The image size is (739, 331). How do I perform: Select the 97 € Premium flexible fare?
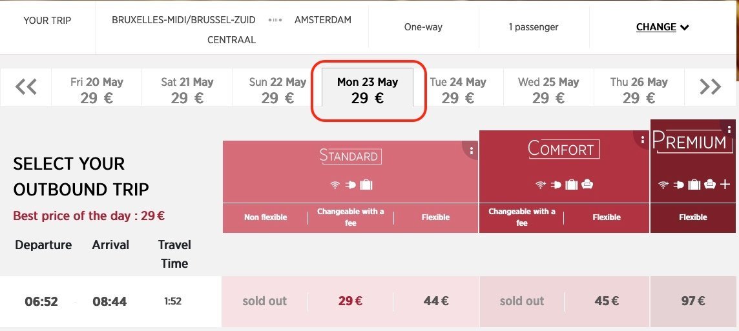(x=693, y=301)
